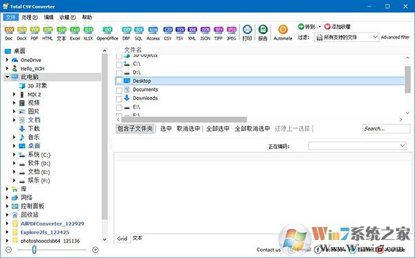Click the Contact us link
This screenshot has height=258, width=415.
(x=268, y=250)
